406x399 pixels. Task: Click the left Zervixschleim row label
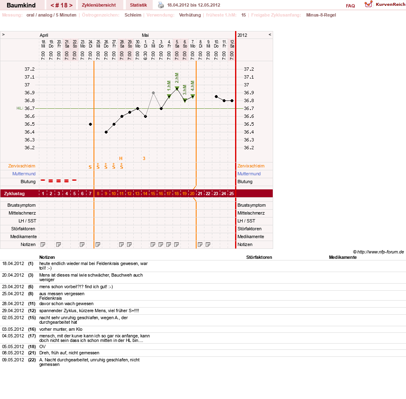(x=22, y=166)
